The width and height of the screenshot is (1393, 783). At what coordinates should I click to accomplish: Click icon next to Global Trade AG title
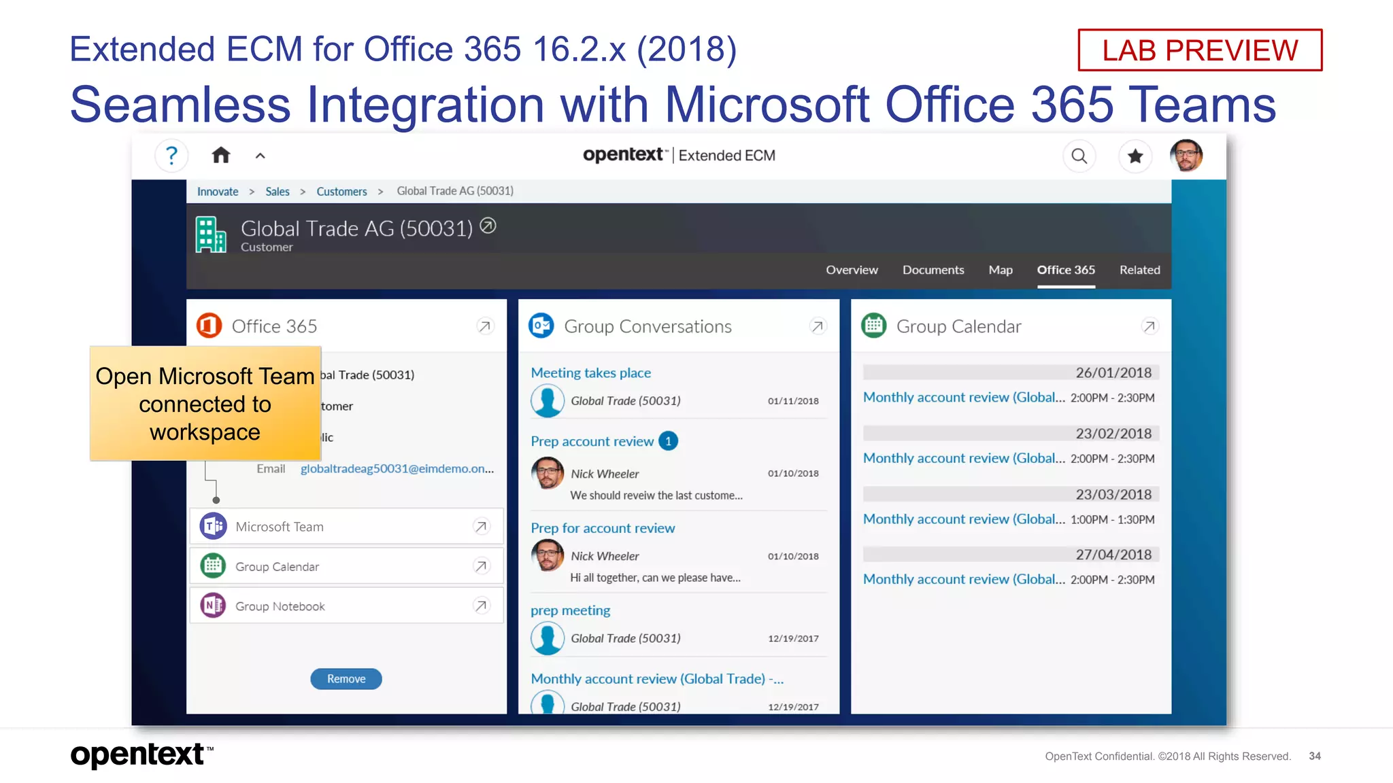488,226
